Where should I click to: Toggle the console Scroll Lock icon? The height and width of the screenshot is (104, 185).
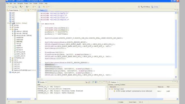(89, 82)
